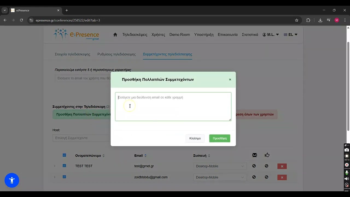
Task: Toggle the recorder webcam
Action: (347, 185)
